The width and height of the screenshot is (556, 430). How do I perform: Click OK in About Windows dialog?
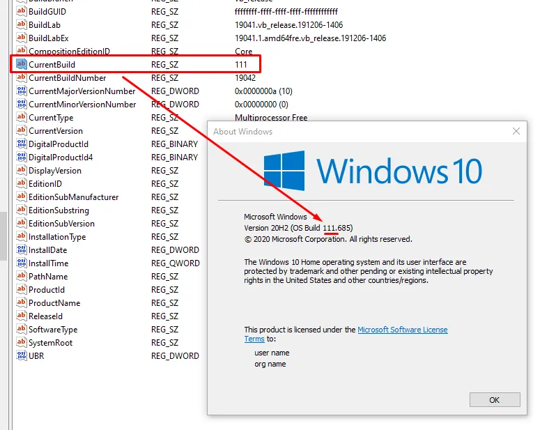click(495, 400)
